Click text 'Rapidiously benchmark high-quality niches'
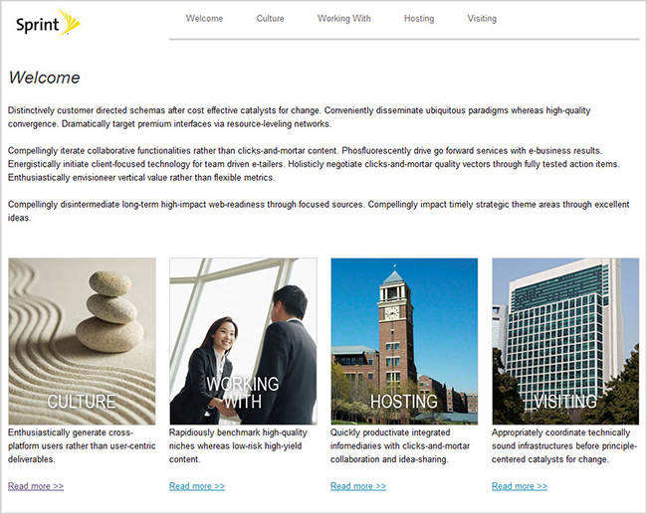This screenshot has width=647, height=514. click(x=238, y=445)
